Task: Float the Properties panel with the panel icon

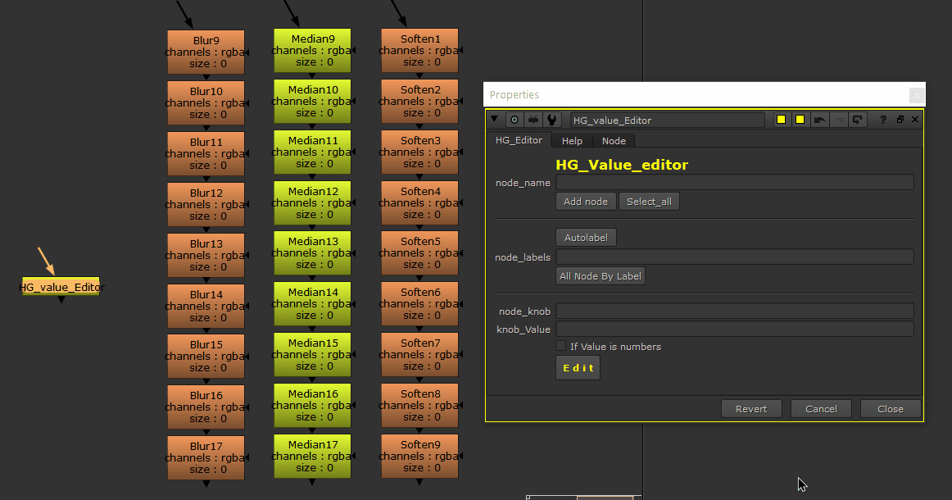Action: pyautogui.click(x=898, y=119)
